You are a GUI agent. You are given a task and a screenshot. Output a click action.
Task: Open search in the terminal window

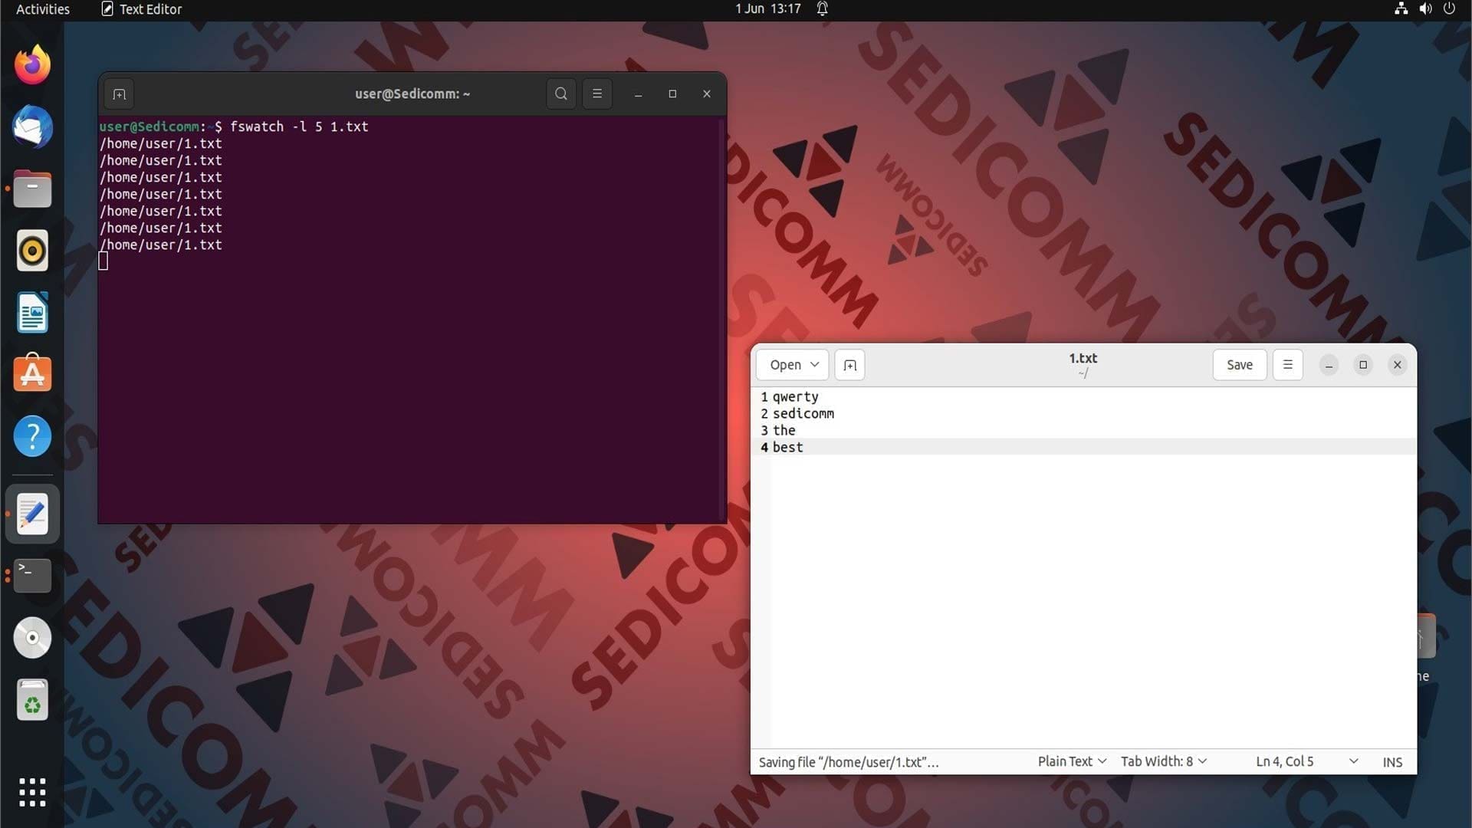tap(561, 94)
